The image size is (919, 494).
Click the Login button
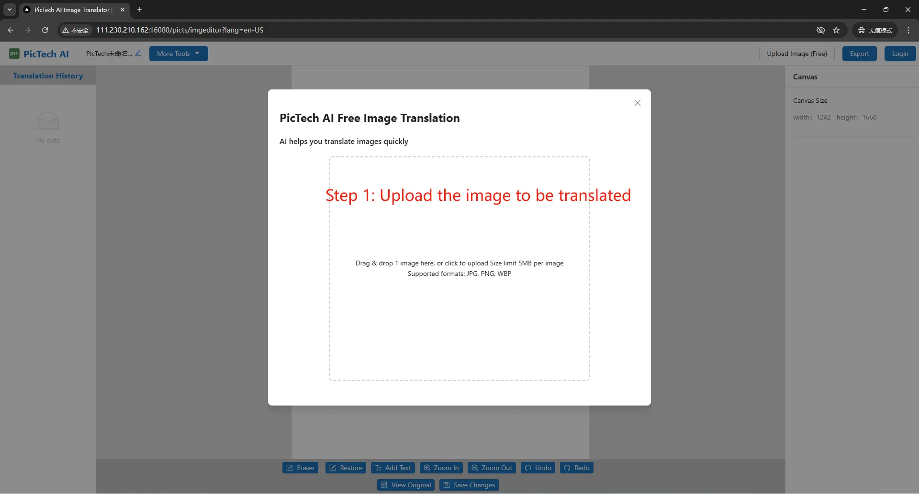click(x=900, y=54)
